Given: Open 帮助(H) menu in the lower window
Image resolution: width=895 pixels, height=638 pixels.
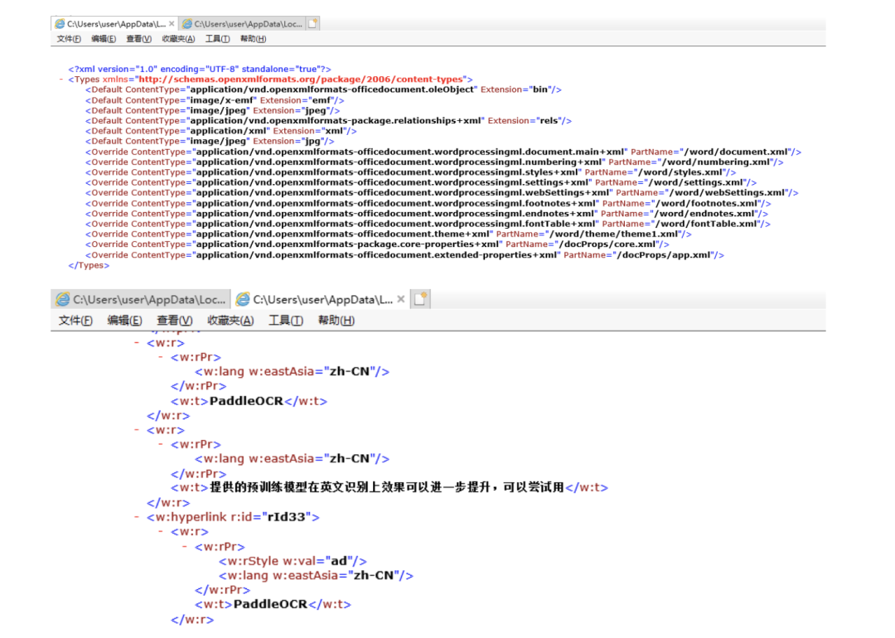Looking at the screenshot, I should (x=336, y=321).
